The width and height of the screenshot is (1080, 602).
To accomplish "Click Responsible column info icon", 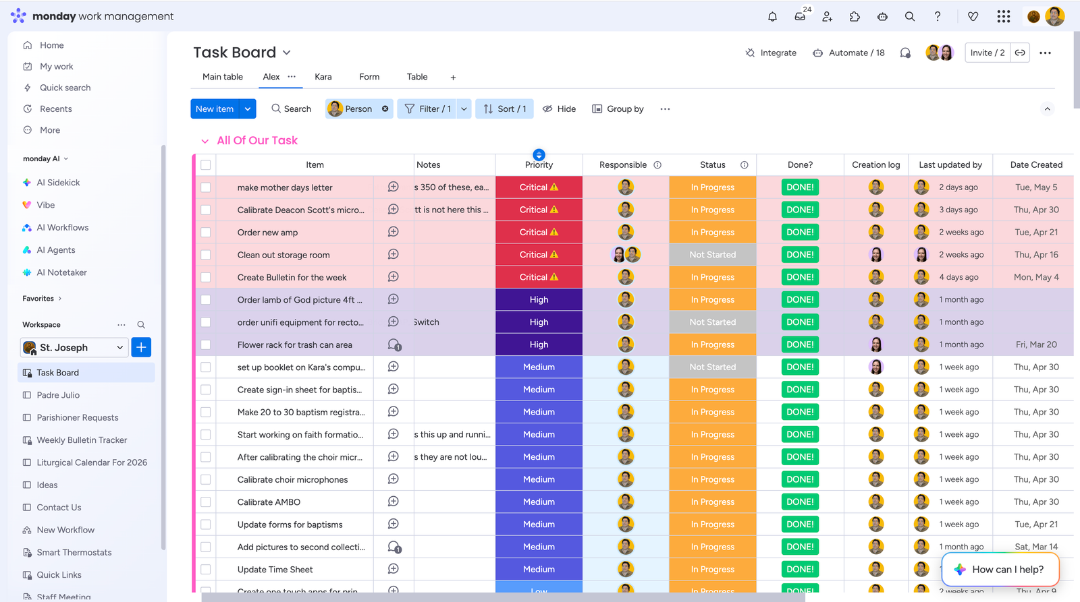I will coord(657,164).
